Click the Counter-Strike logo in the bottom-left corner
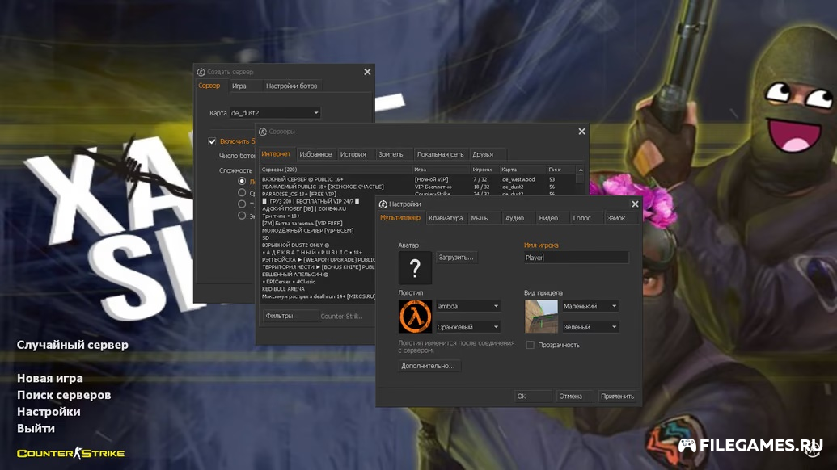Screen dimensions: 837x470 (x=71, y=453)
